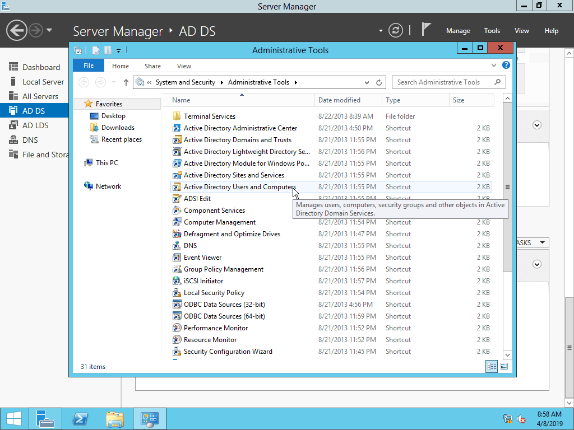
Task: Open File Explorer from the taskbar
Action: point(115,419)
